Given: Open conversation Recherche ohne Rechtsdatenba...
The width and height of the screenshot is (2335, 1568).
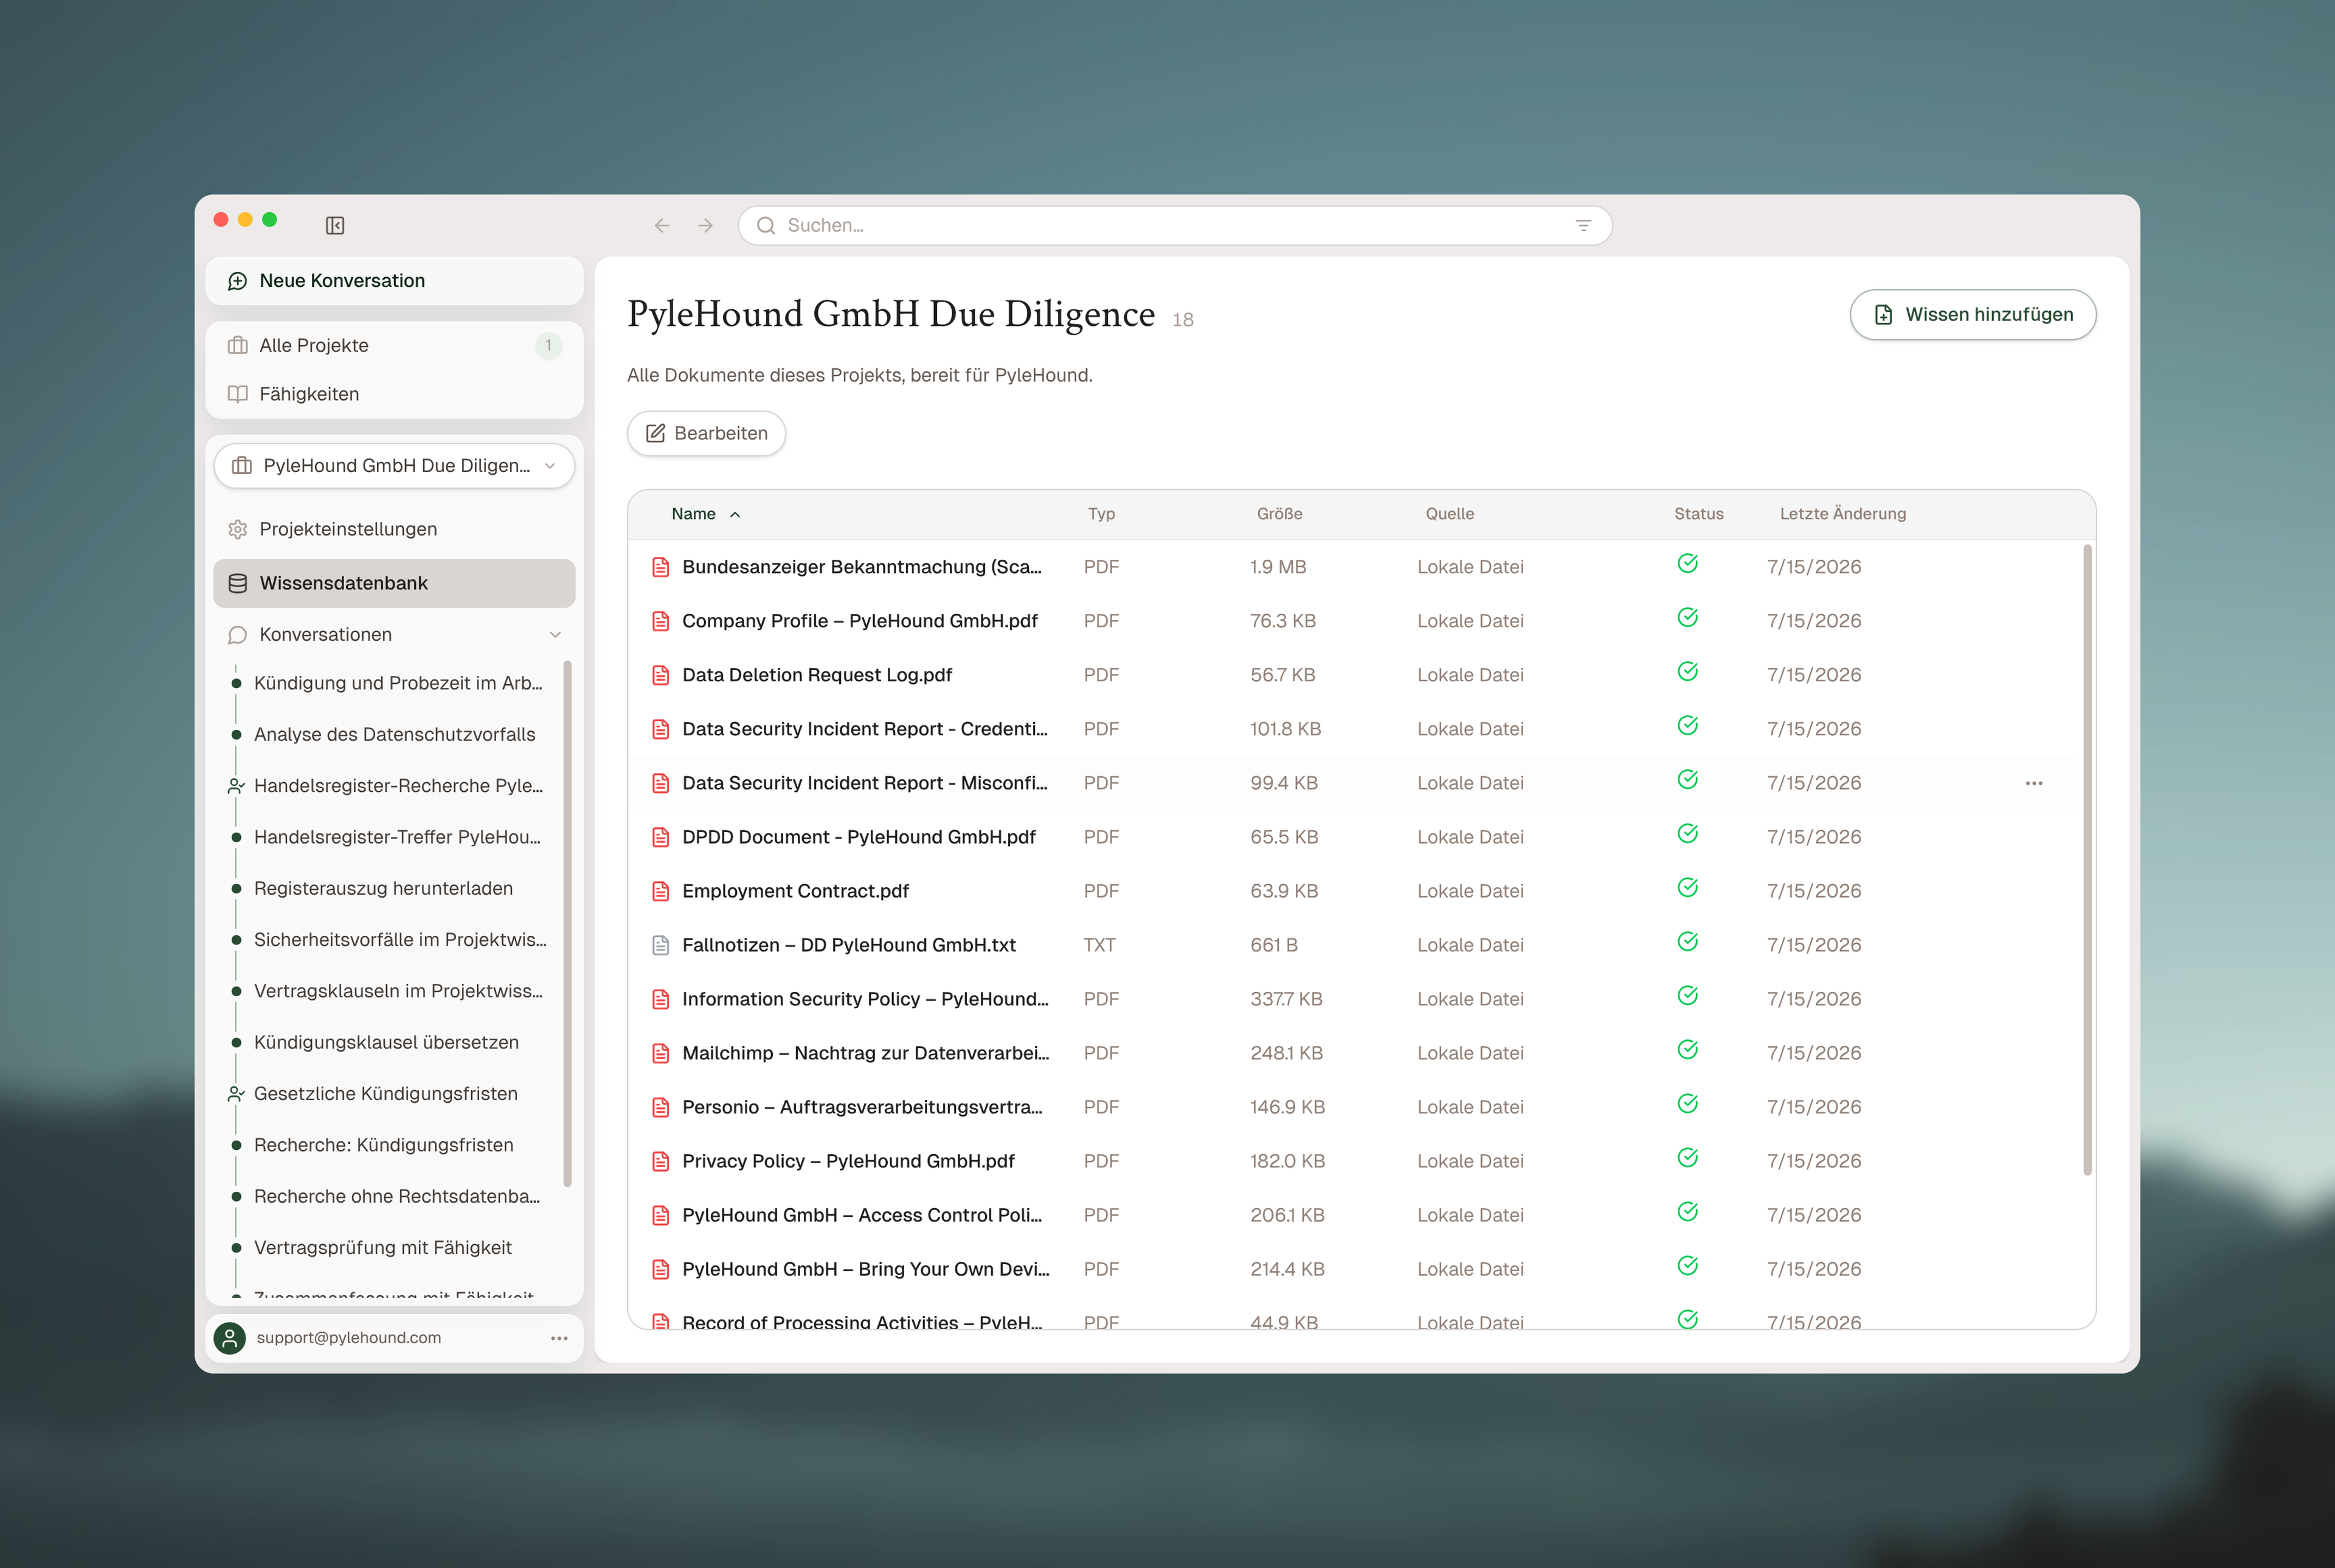Looking at the screenshot, I should click(x=397, y=1196).
